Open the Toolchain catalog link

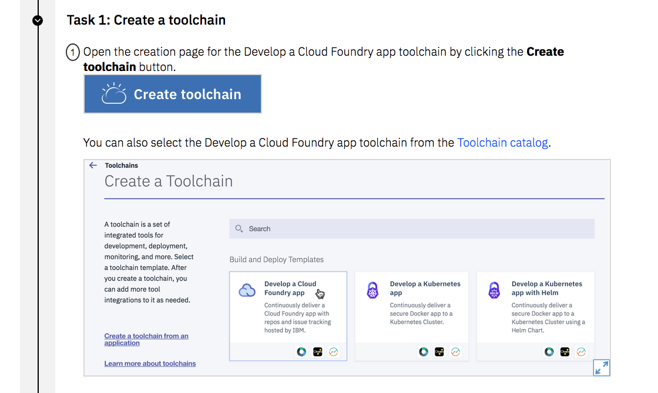point(502,143)
